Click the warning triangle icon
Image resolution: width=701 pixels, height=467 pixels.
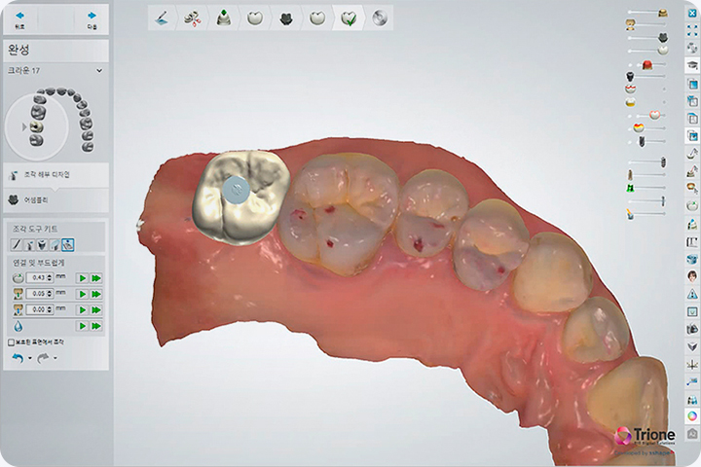[692, 294]
